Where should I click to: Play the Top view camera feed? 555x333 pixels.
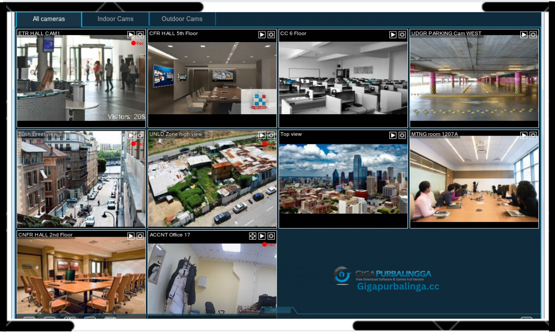click(x=393, y=135)
